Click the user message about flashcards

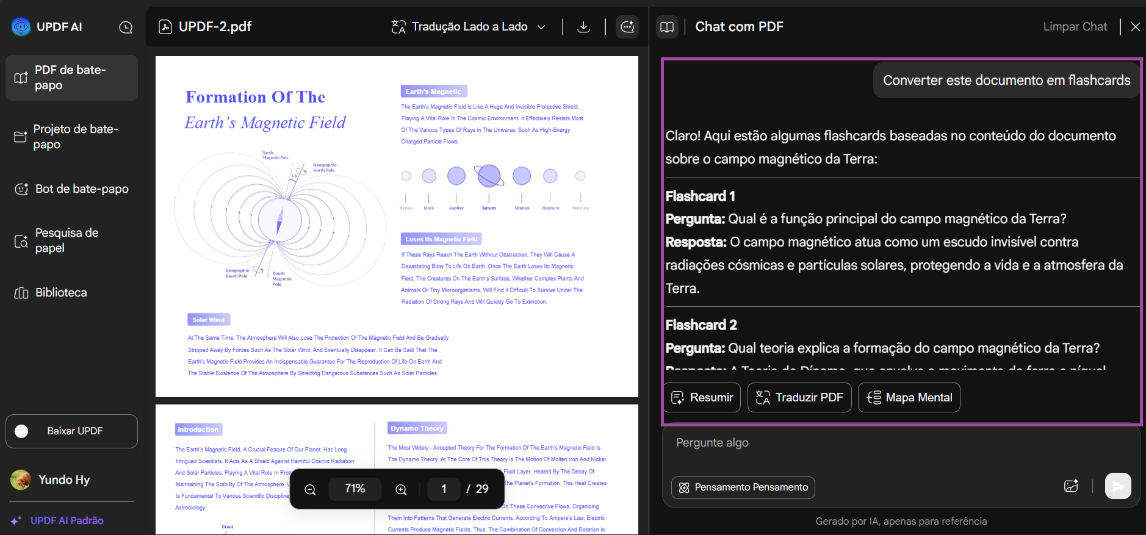point(1006,81)
